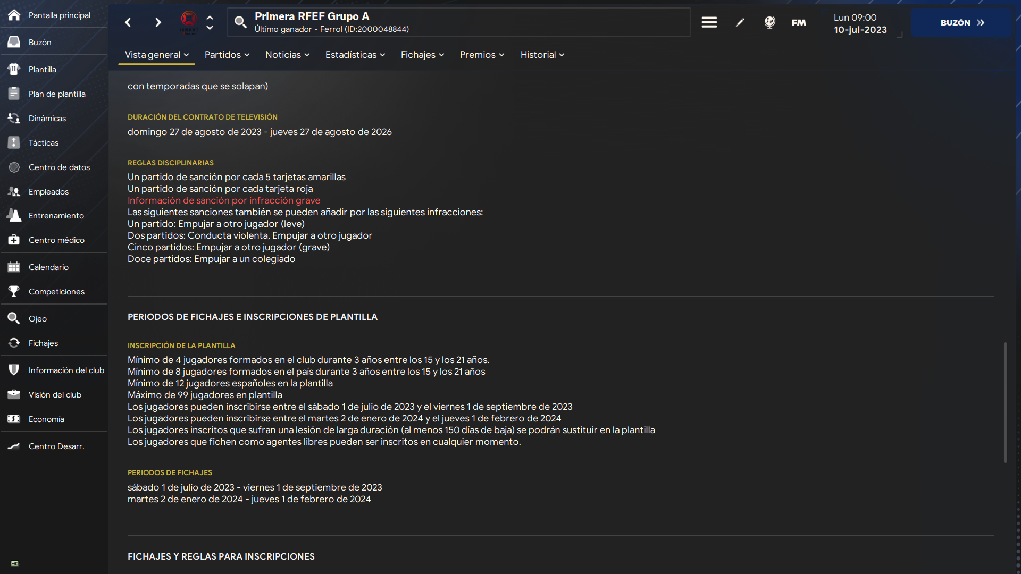Expand the Premios dropdown

click(482, 55)
